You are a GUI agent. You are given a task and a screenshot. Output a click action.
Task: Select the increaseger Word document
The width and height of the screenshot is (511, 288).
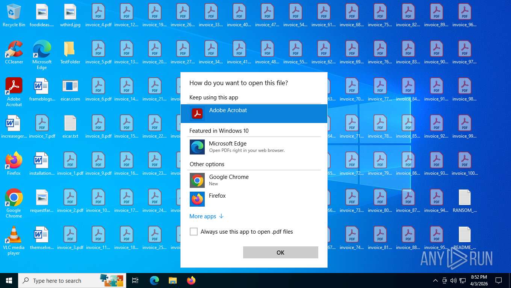[x=14, y=127]
